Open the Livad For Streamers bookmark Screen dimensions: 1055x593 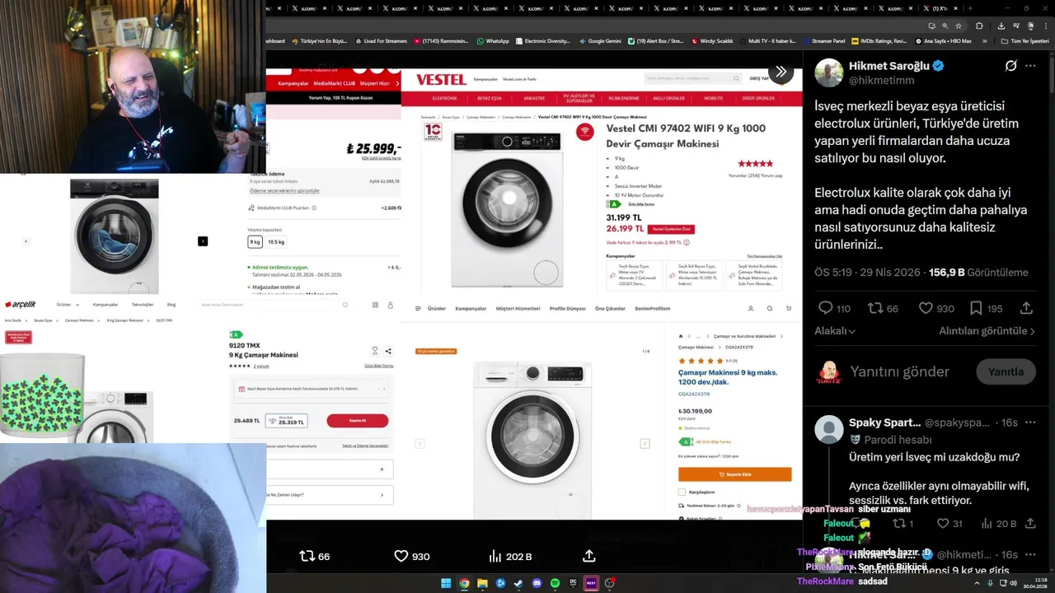pyautogui.click(x=379, y=41)
